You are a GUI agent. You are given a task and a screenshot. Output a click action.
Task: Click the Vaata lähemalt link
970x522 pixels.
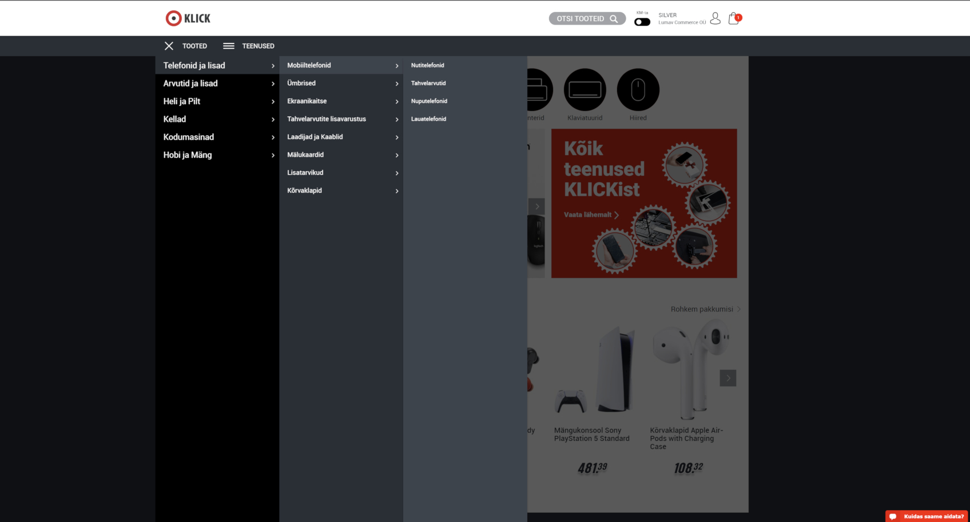coord(589,215)
